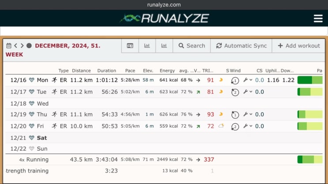The width and height of the screenshot is (328, 184).
Task: Start Automatic Sync
Action: pos(241,46)
